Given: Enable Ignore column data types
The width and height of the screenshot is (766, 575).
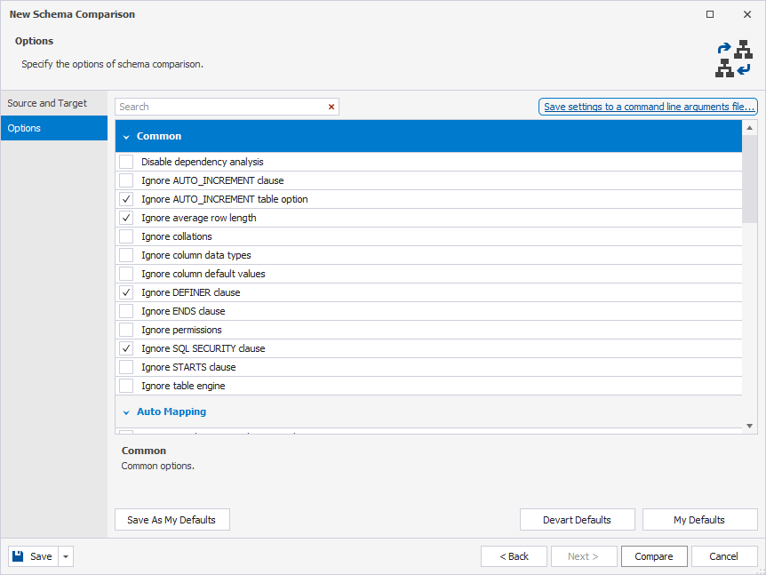Looking at the screenshot, I should pos(126,255).
